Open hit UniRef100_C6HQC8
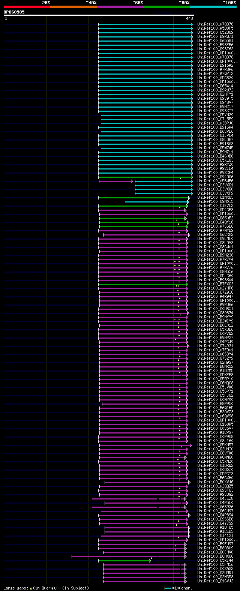The image size is (240, 591). (215, 383)
